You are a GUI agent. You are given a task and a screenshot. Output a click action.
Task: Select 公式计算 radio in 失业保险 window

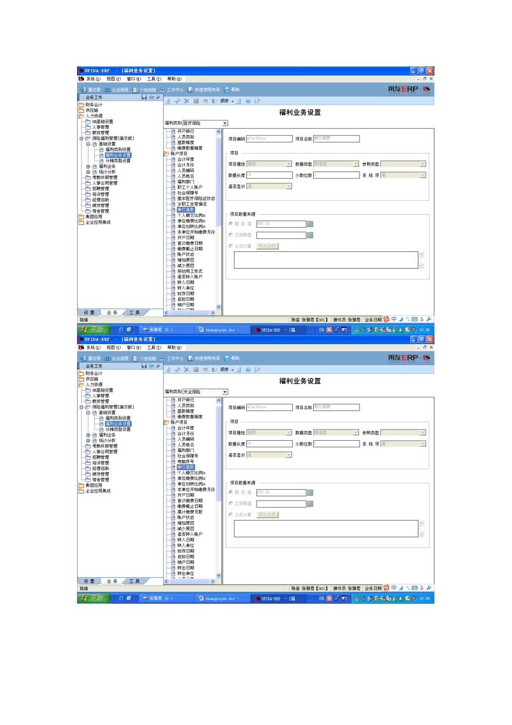pos(231,515)
